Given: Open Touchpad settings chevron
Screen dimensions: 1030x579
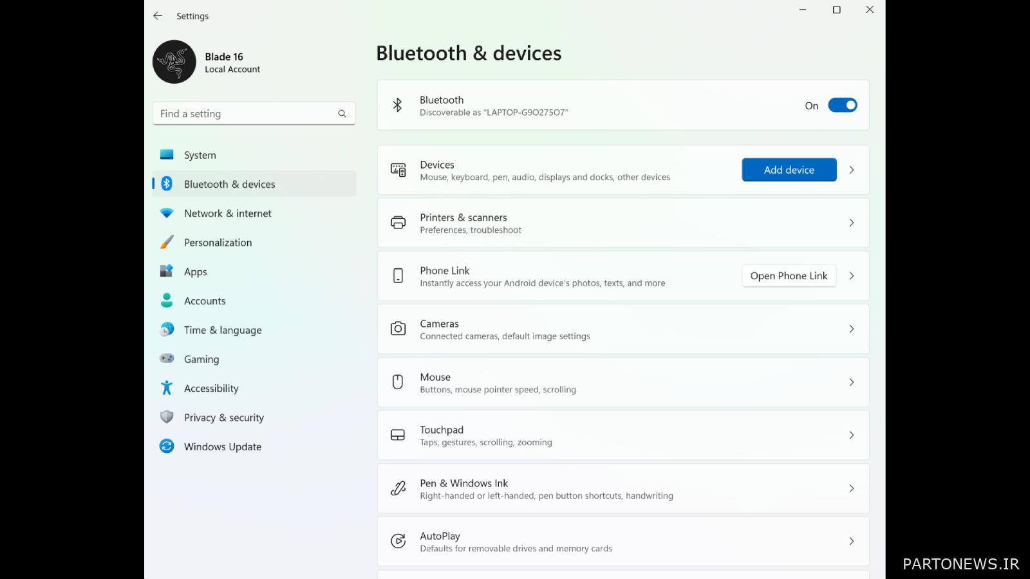Looking at the screenshot, I should click(851, 436).
